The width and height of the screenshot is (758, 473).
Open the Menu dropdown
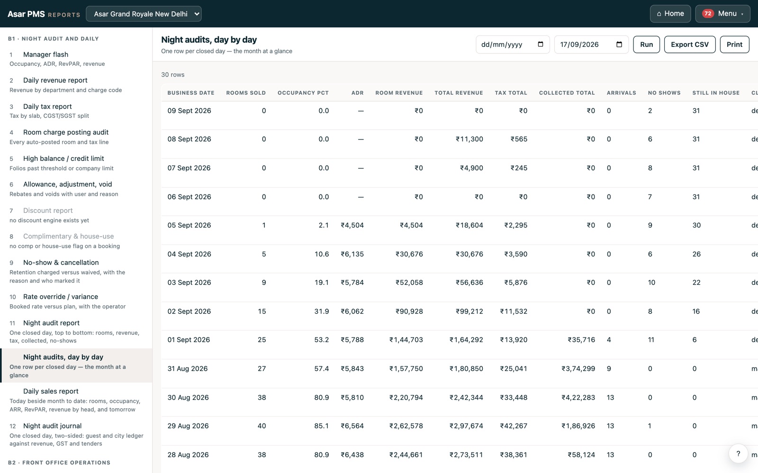click(722, 14)
